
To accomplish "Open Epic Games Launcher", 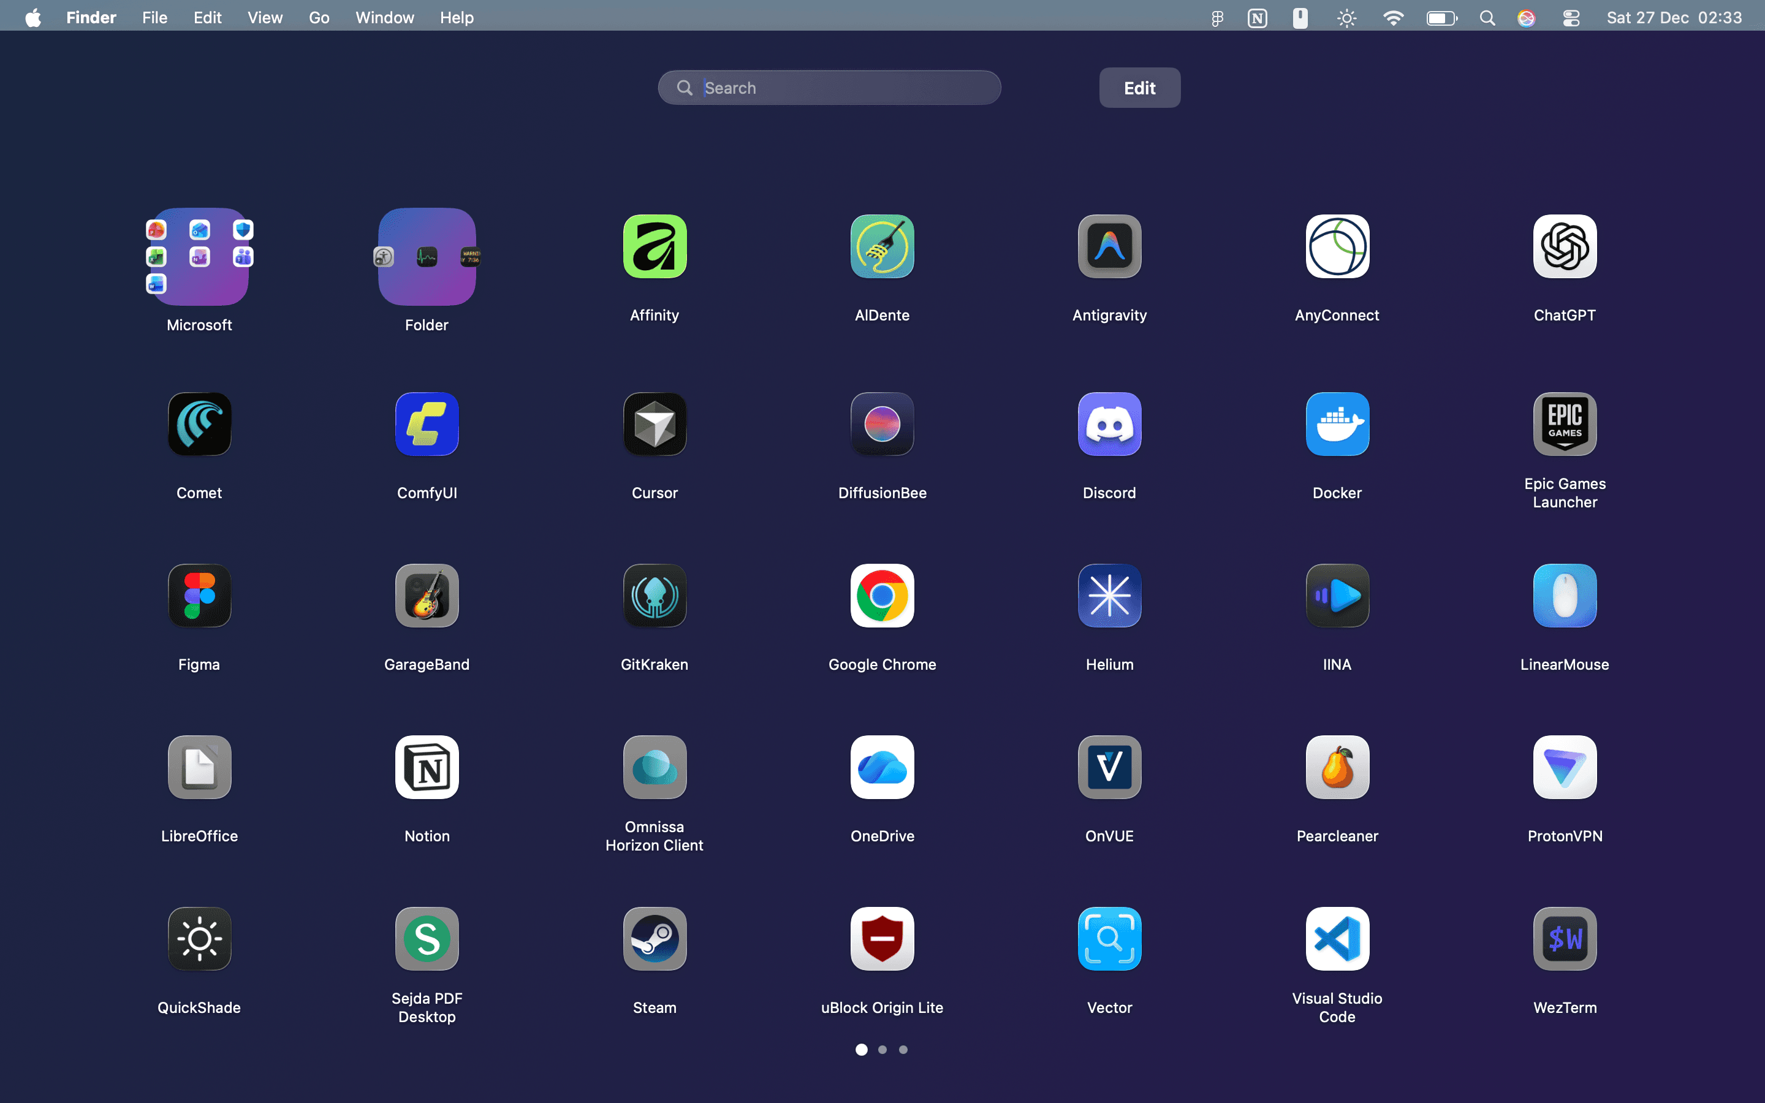I will click(1564, 424).
